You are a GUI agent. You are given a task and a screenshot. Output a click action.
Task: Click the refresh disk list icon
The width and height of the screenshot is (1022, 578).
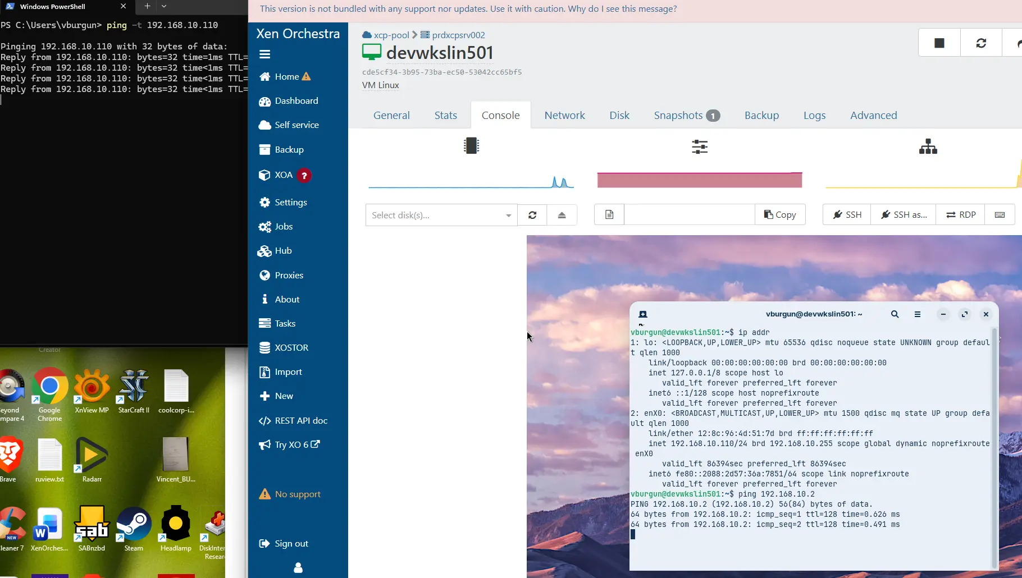(x=532, y=215)
